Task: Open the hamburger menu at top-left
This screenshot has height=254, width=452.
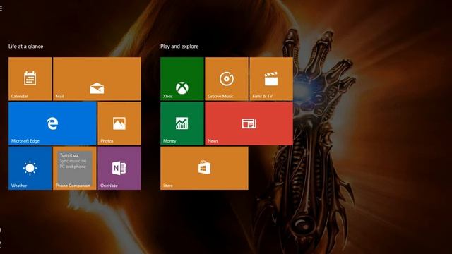Action: [x=1, y=8]
